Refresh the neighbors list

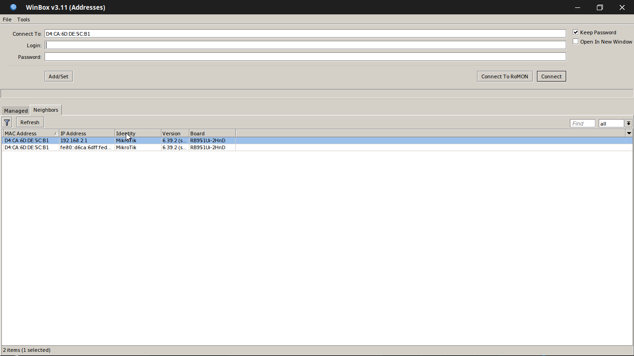[x=30, y=122]
